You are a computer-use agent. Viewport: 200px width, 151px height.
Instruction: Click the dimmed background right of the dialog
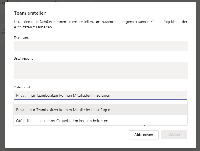point(198,82)
